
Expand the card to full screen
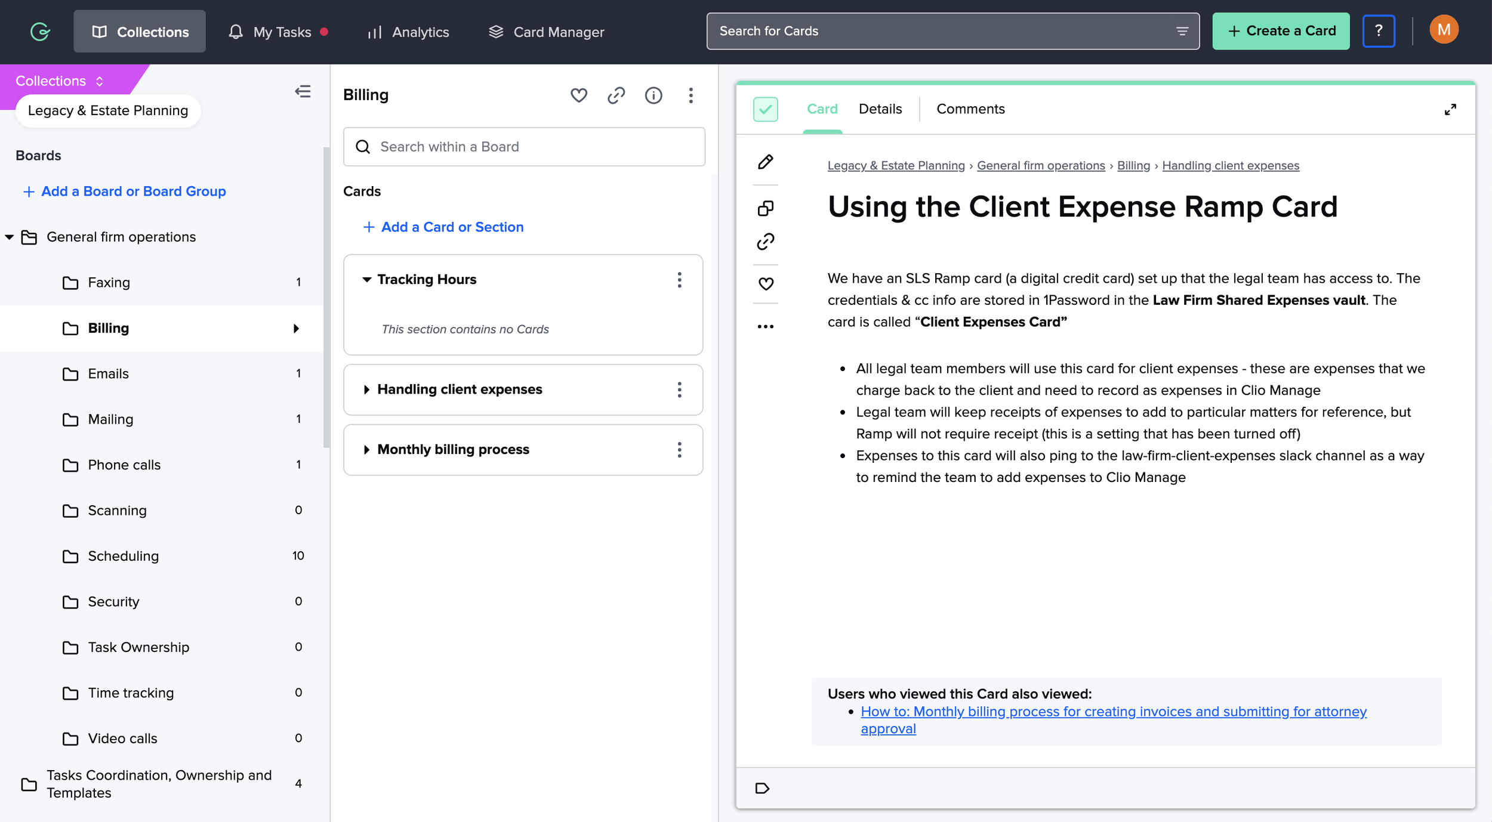coord(1450,110)
